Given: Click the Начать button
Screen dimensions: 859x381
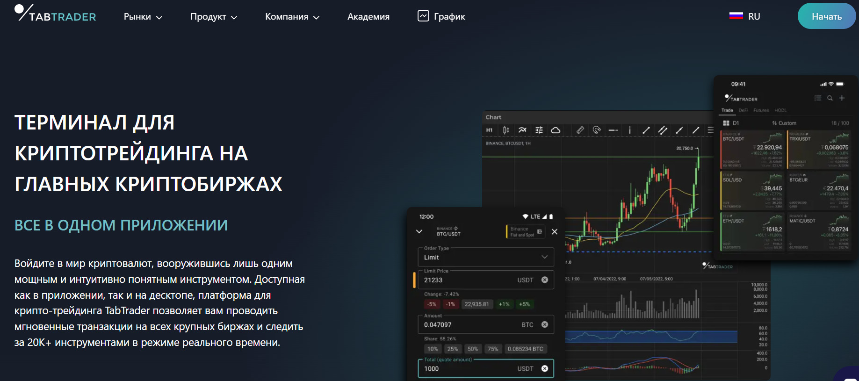Looking at the screenshot, I should point(827,16).
